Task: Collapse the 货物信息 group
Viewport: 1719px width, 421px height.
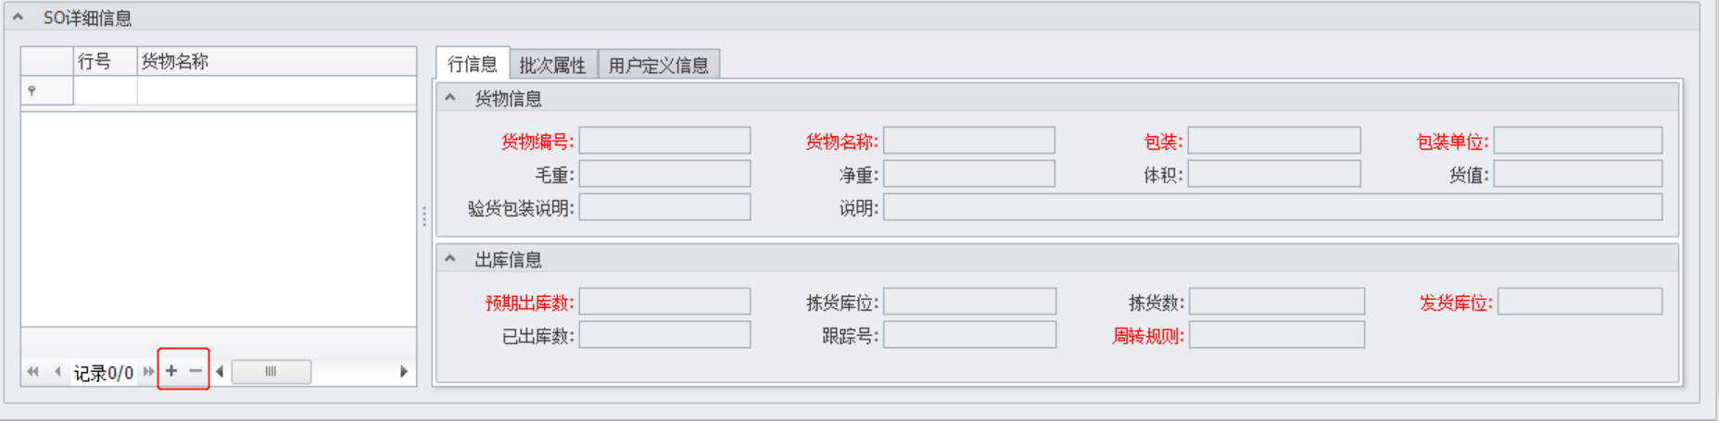Action: [x=450, y=97]
